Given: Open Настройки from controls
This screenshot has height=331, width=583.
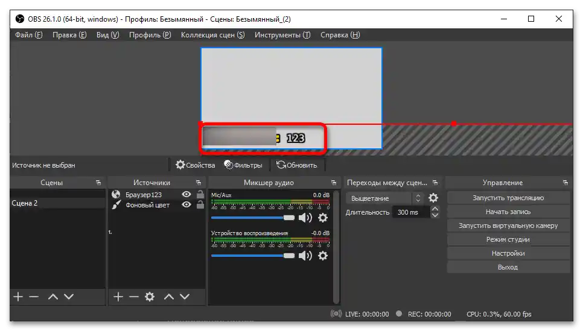Looking at the screenshot, I should 508,253.
